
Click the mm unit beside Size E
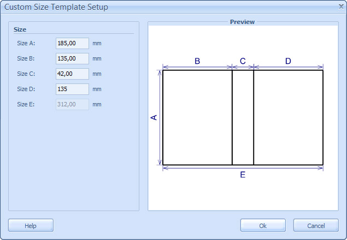(97, 104)
